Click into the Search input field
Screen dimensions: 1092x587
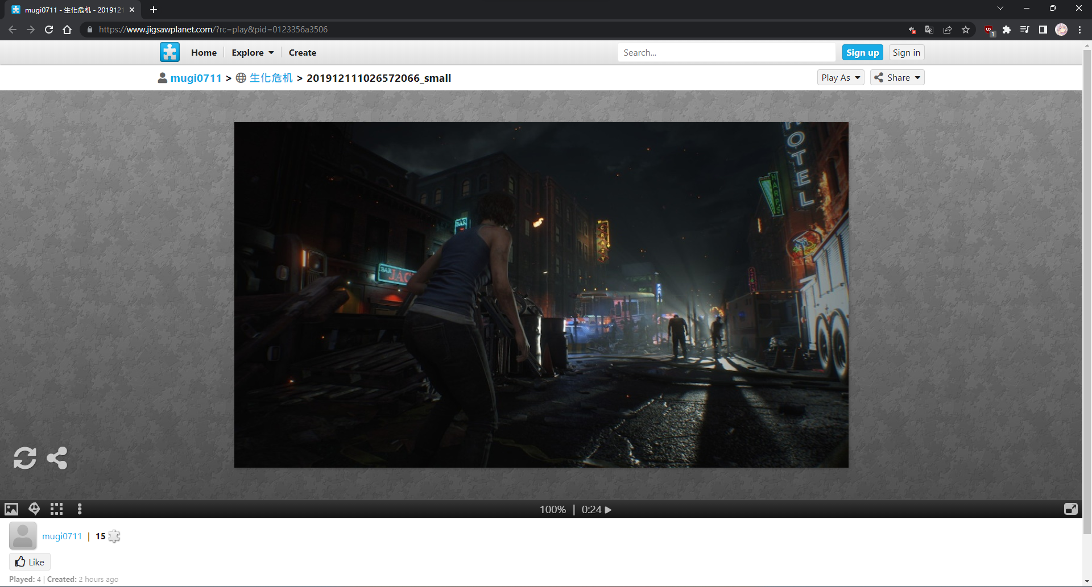pyautogui.click(x=726, y=52)
